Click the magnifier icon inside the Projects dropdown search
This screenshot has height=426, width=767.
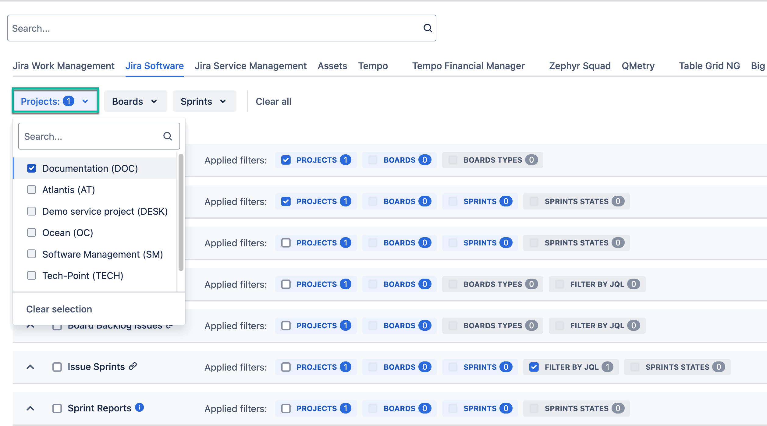pos(168,136)
